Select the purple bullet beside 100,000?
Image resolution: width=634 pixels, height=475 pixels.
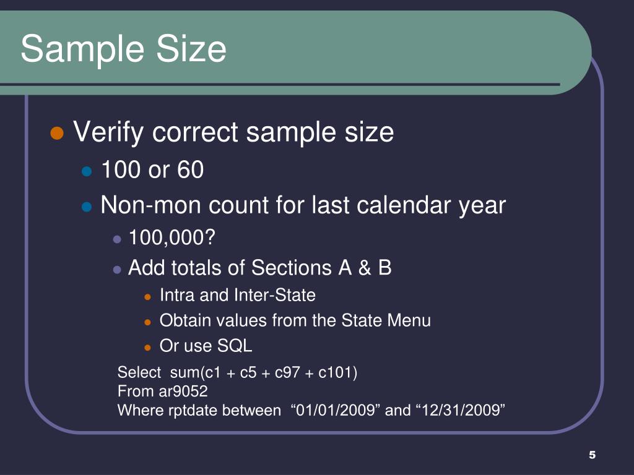point(117,239)
